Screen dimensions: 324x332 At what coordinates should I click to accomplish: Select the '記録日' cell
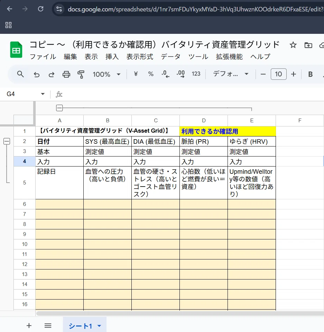(x=59, y=183)
